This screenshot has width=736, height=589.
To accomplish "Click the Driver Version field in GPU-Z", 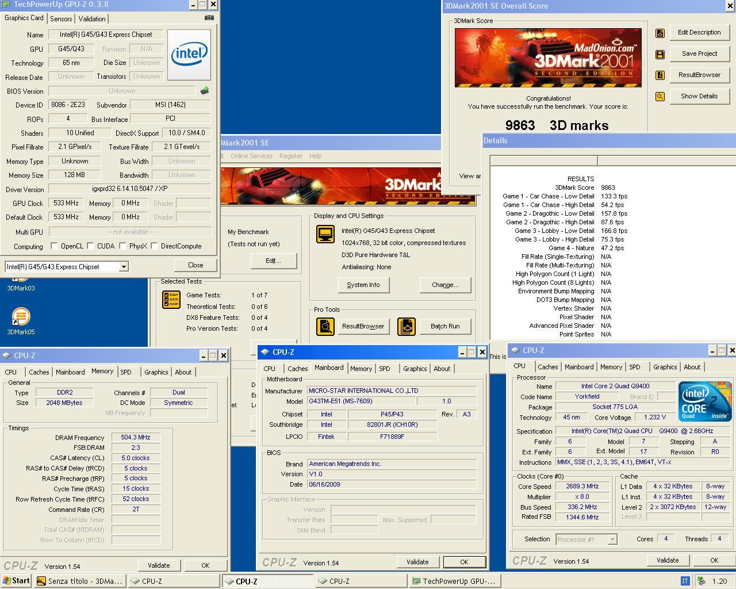I will (130, 189).
